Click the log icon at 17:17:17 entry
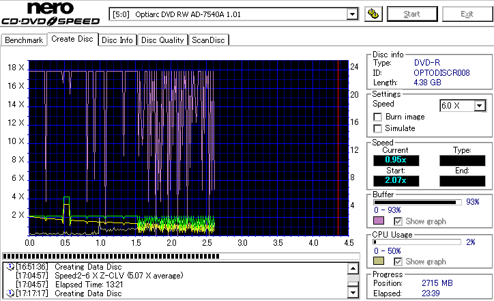The height and width of the screenshot is (301, 494). [x=10, y=293]
